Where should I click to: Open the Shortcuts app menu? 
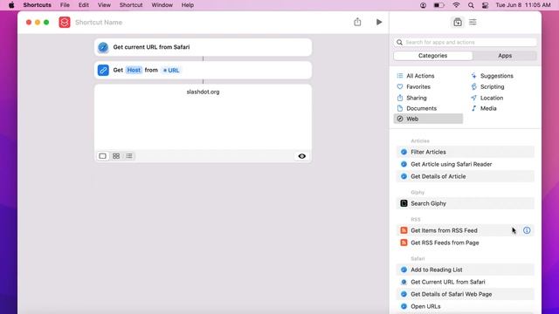37,5
